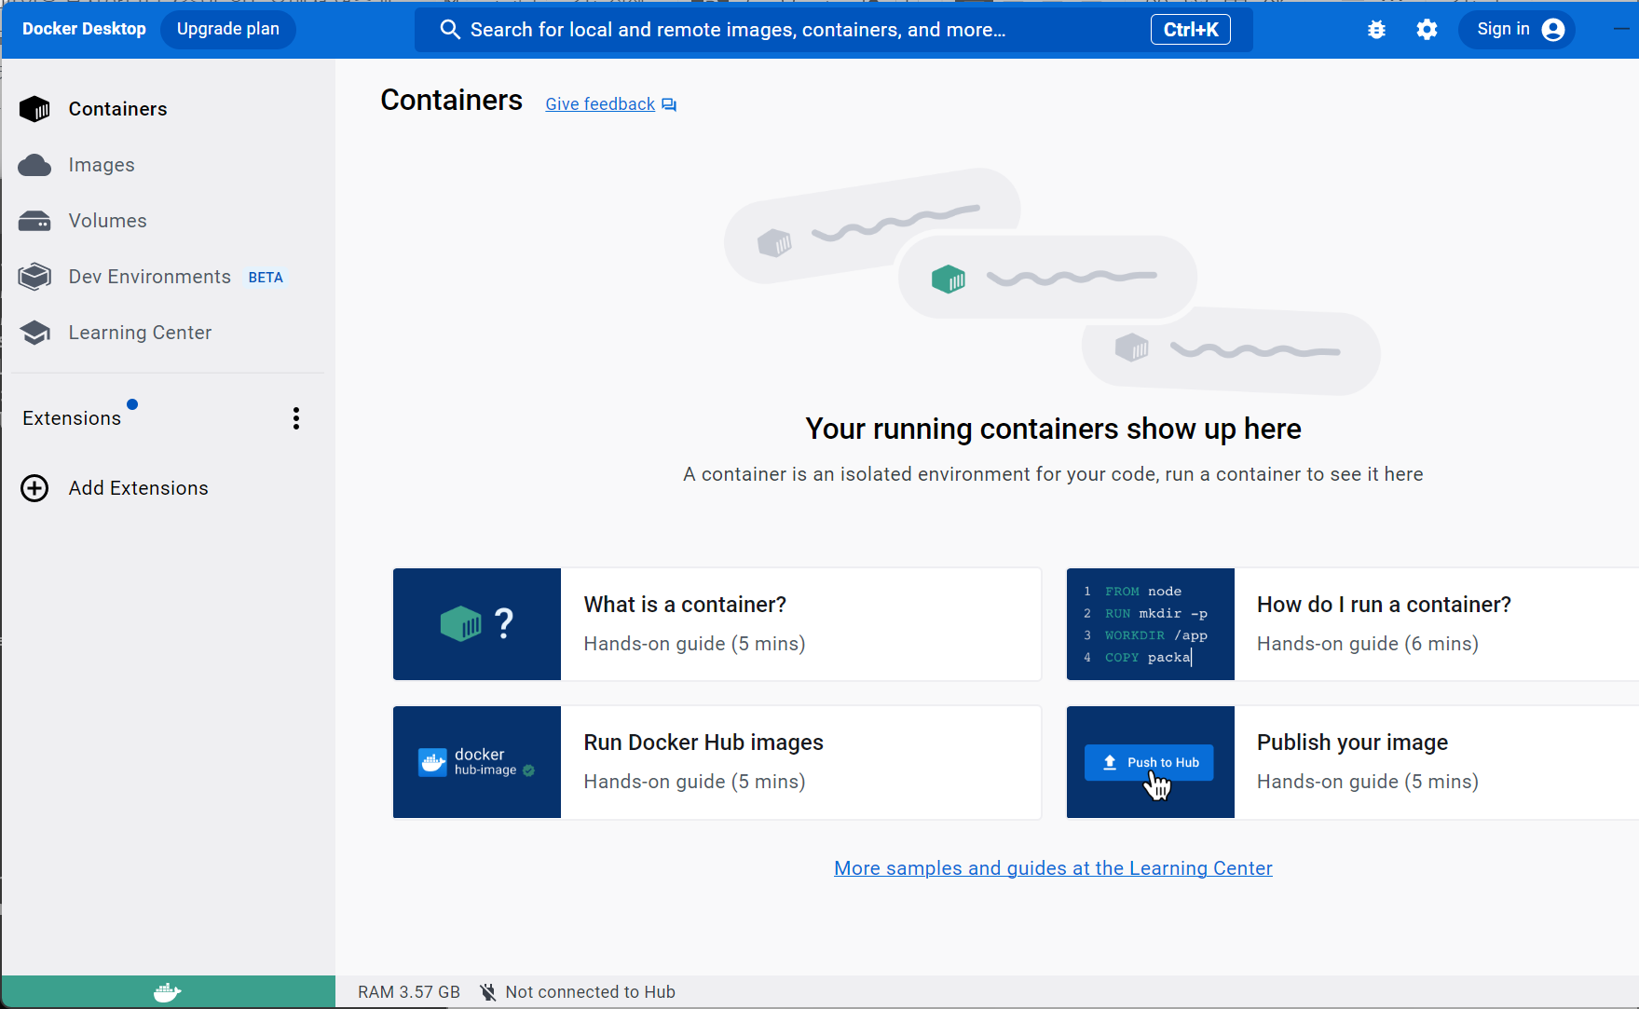The image size is (1639, 1009).
Task: Open More samples at Learning Center link
Action: tap(1053, 868)
